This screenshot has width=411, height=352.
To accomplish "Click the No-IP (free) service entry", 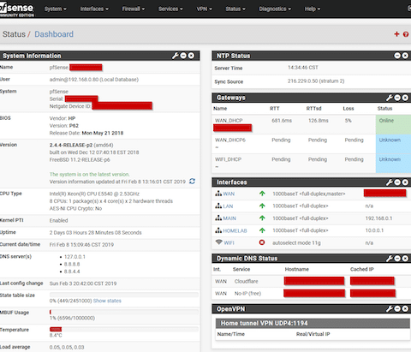I will (x=247, y=294).
